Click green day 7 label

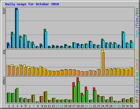pos(34,106)
